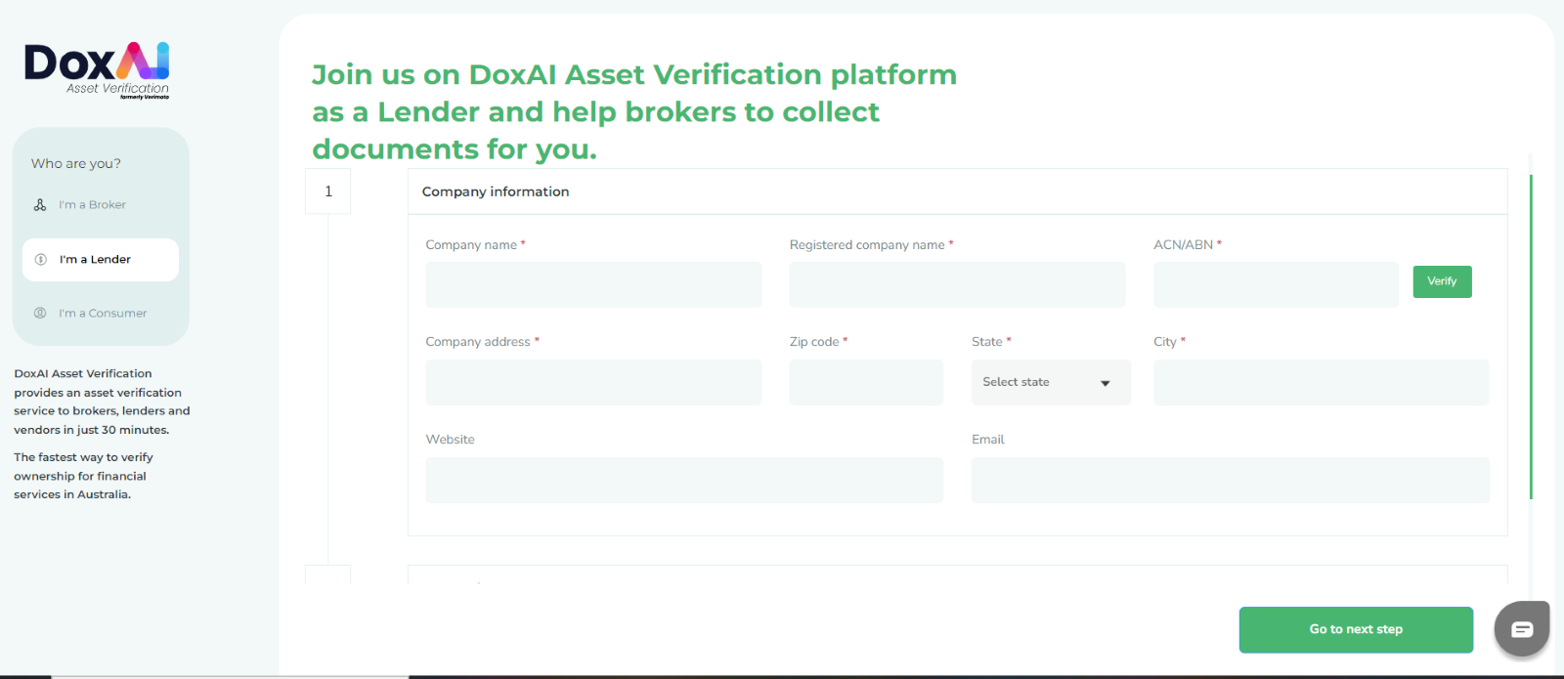Click the DoxAI Asset Verification logo

(x=97, y=69)
